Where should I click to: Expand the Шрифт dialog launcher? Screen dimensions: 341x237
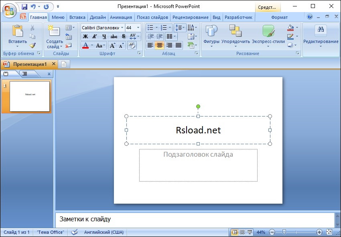point(139,53)
